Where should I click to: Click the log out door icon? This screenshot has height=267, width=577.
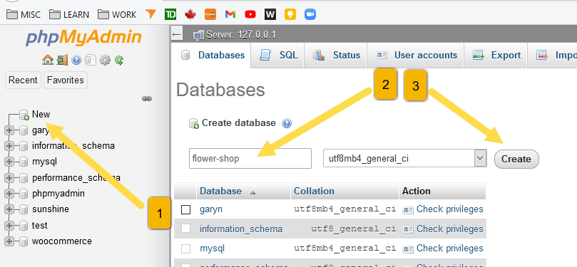[x=62, y=60]
